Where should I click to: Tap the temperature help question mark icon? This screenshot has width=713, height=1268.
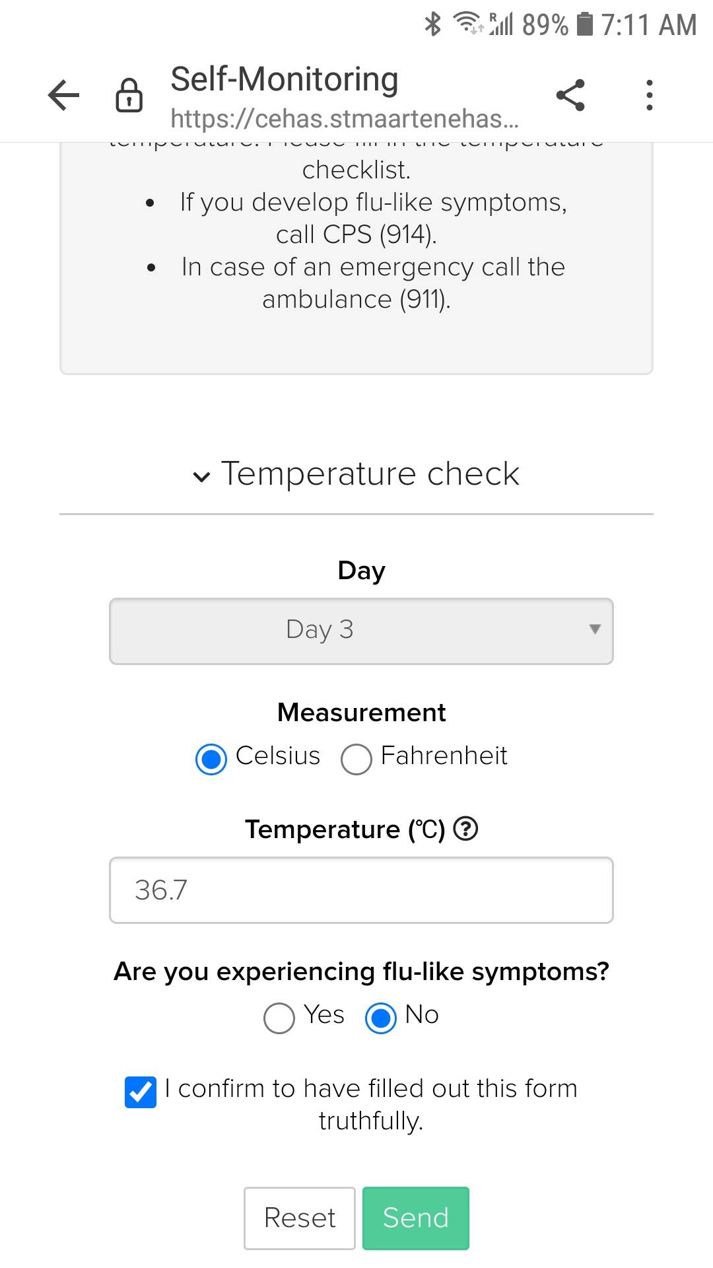pyautogui.click(x=466, y=828)
